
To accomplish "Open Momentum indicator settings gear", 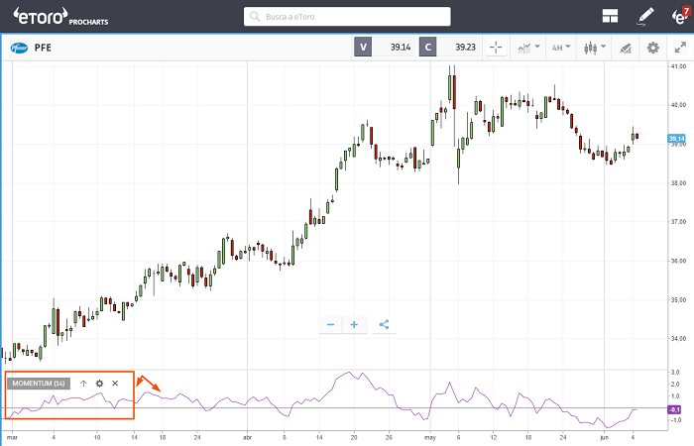I will click(x=99, y=384).
